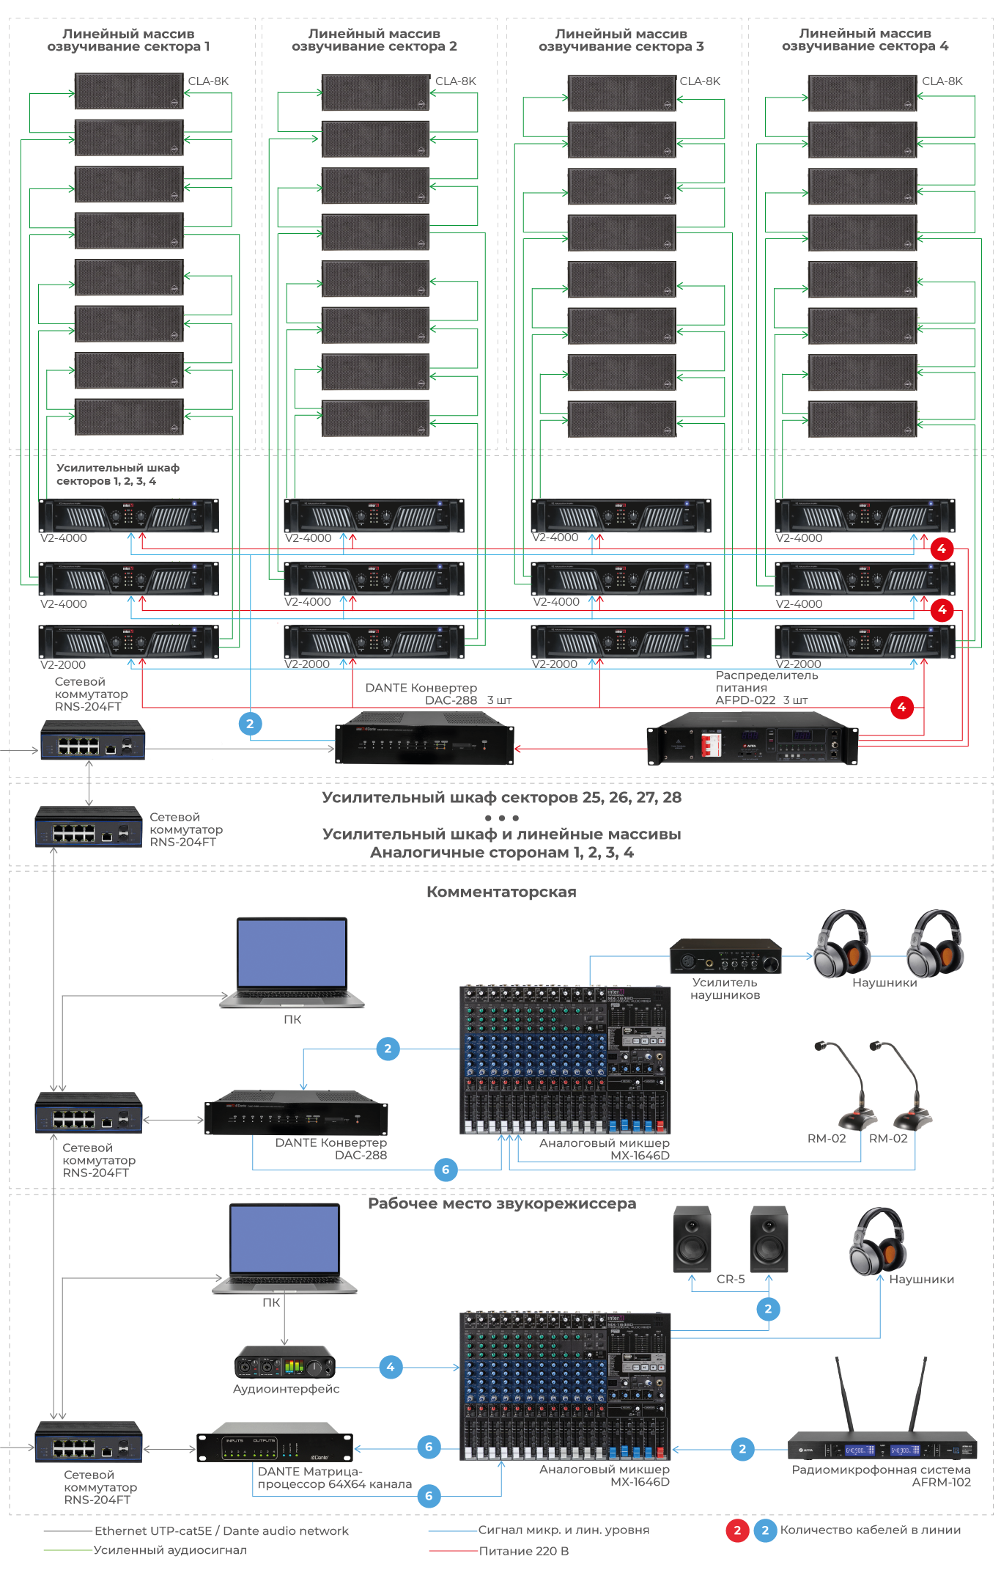Click the left headphones in Комментаторская

tap(843, 943)
